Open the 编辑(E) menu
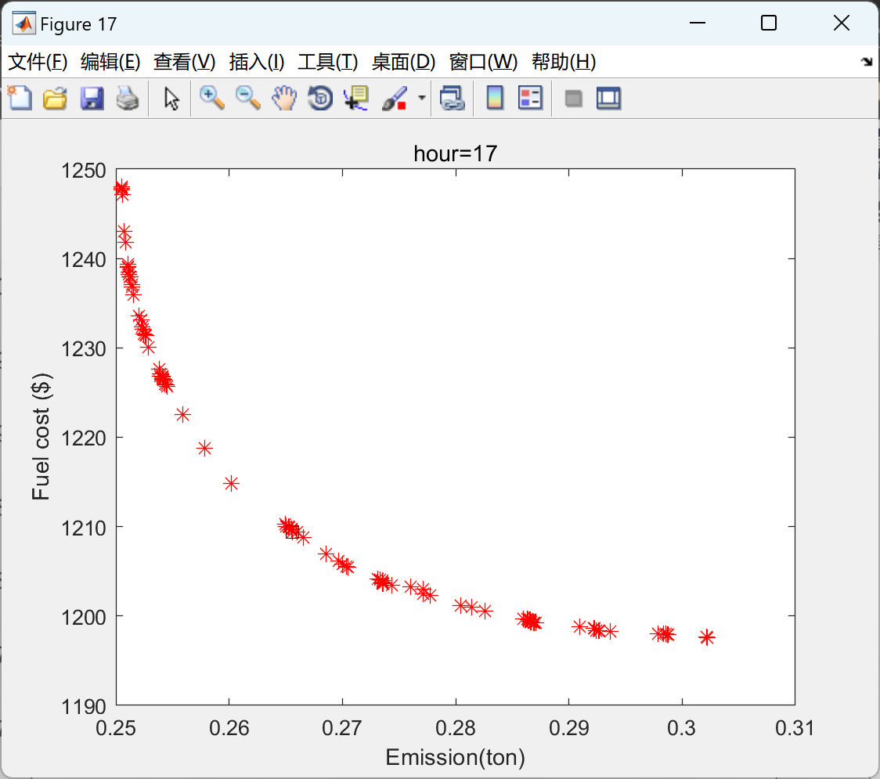The width and height of the screenshot is (880, 779). coord(110,61)
